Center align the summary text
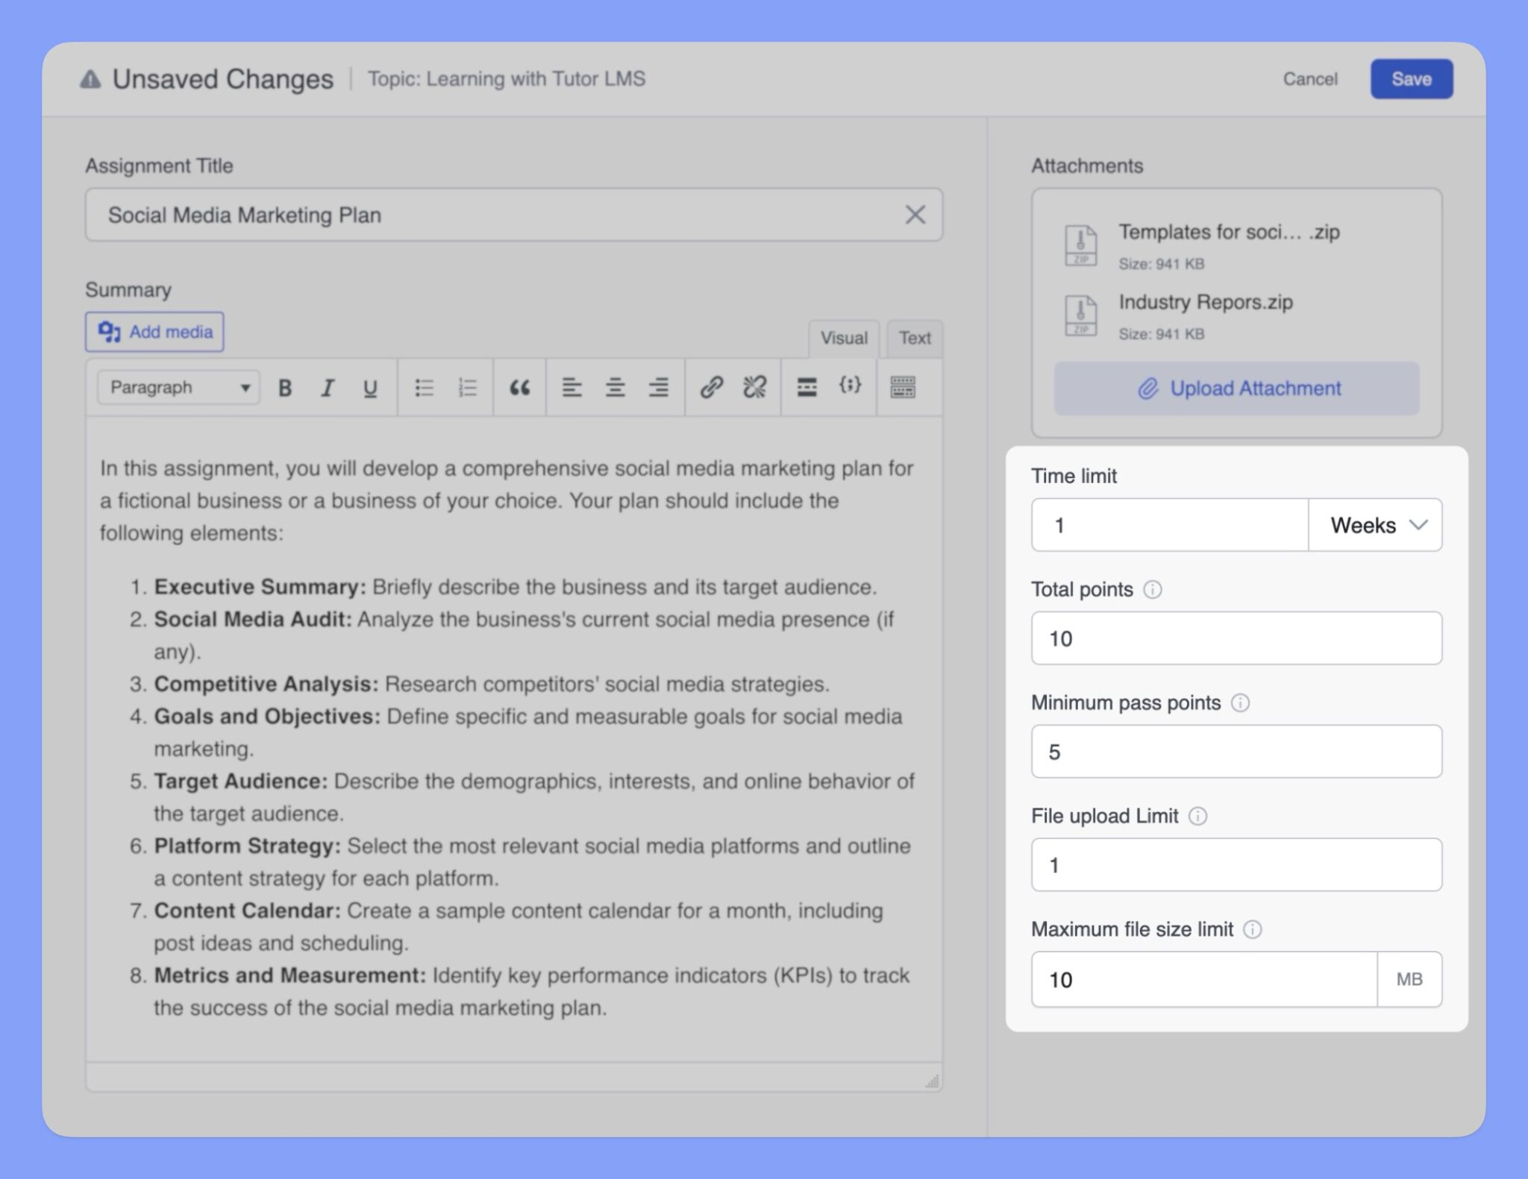1528x1179 pixels. pyautogui.click(x=615, y=388)
